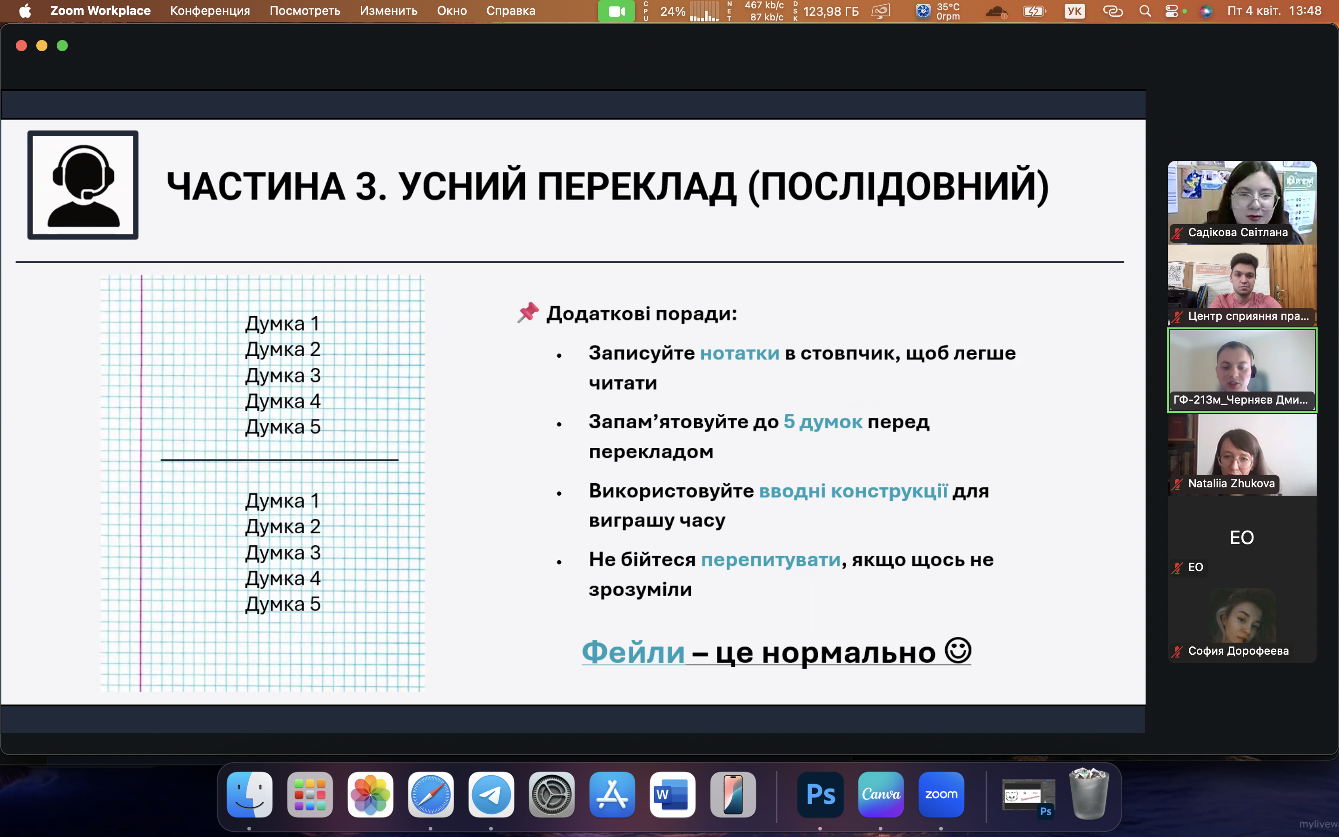Open Microsoft Word from dock

click(672, 794)
